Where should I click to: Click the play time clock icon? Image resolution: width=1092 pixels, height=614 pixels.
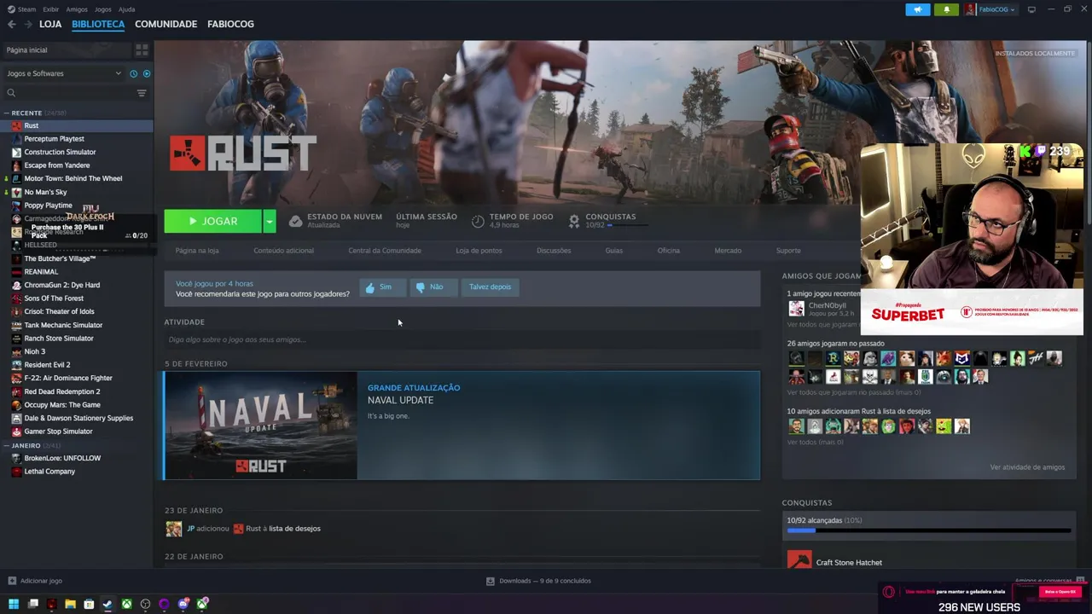(x=478, y=221)
